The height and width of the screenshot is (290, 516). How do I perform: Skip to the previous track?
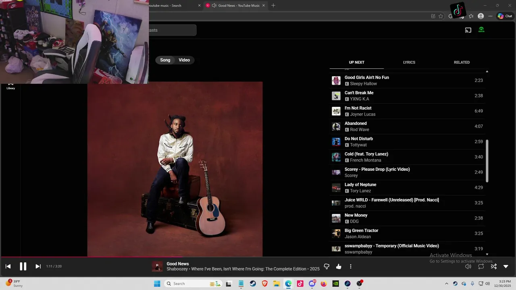[8, 266]
